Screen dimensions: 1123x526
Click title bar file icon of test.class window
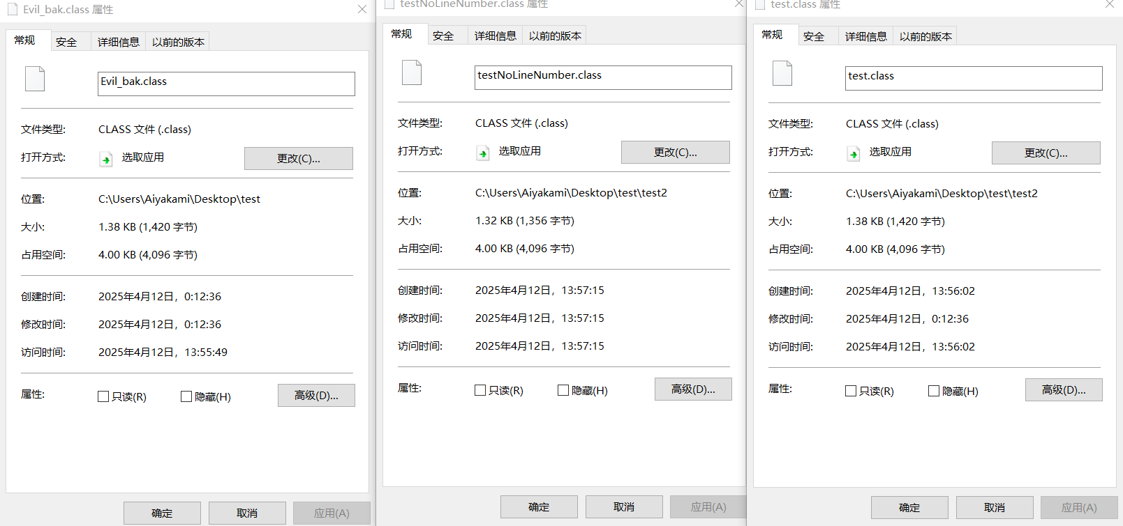(760, 4)
